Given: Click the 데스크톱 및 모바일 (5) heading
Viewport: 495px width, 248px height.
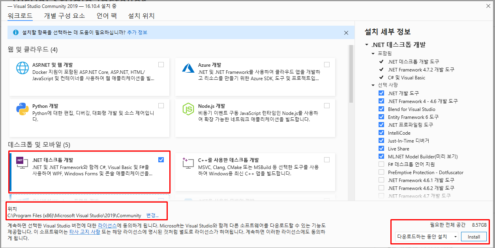Looking at the screenshot, I should [x=39, y=145].
